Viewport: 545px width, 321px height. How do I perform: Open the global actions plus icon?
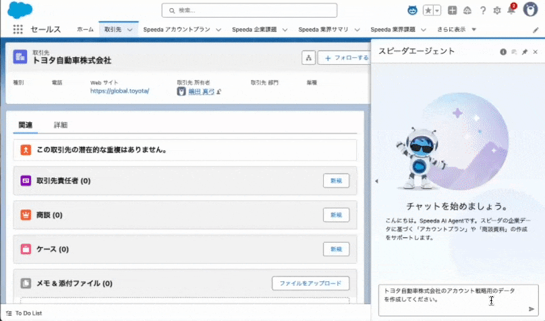click(453, 10)
